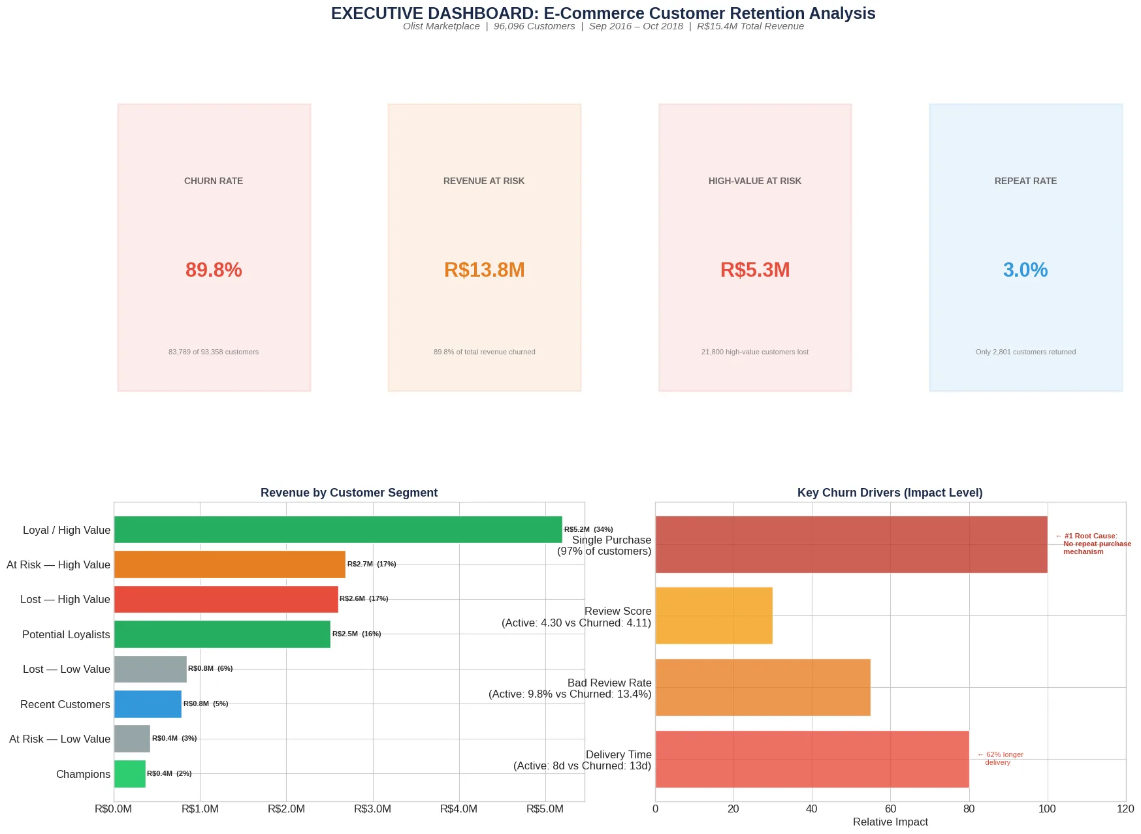Click the 60 tick on impact axis

pyautogui.click(x=890, y=809)
